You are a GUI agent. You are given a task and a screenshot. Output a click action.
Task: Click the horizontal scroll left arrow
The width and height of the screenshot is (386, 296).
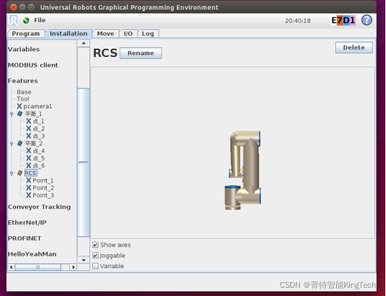tap(11, 267)
